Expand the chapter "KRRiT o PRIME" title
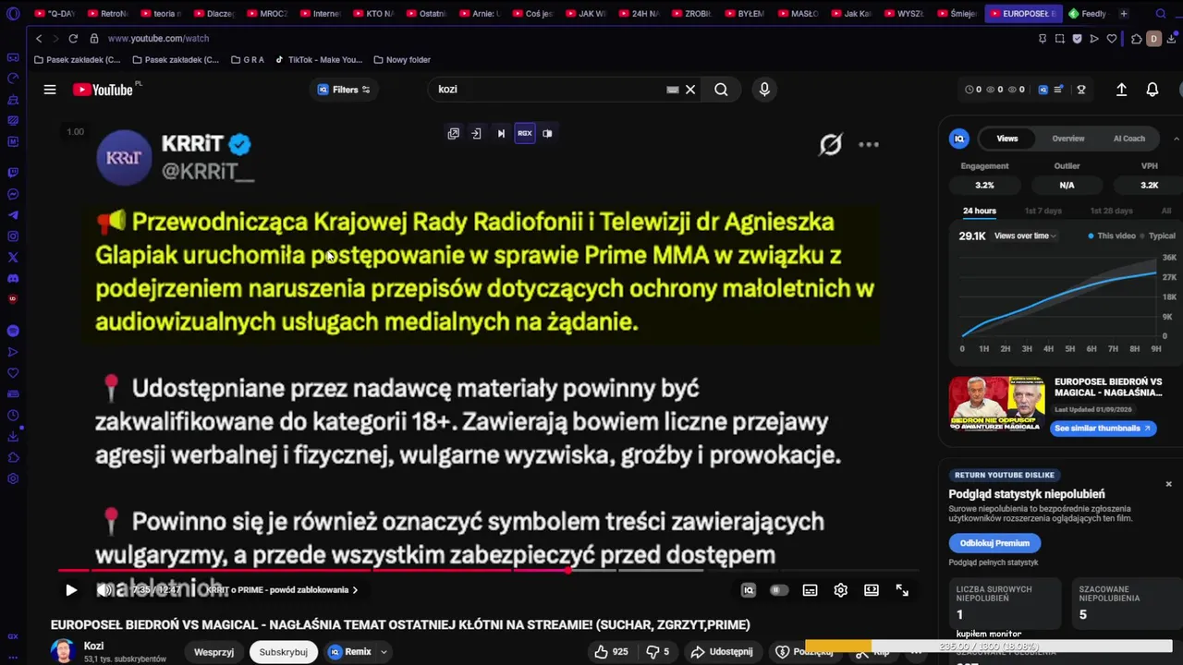The height and width of the screenshot is (665, 1183). tap(282, 590)
